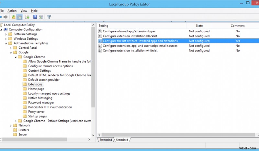The height and width of the screenshot is (151, 259).
Task: Click the policy icon for force-installed apps and extensions
Action: pos(100,41)
